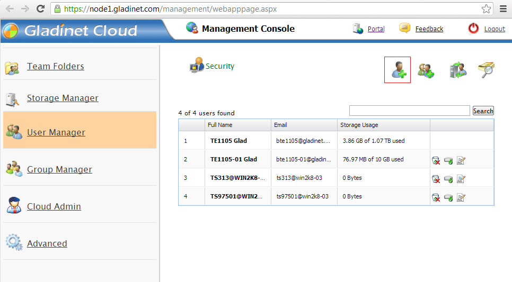Click email ts313@win2k8-03
The width and height of the screenshot is (512, 282).
point(299,178)
